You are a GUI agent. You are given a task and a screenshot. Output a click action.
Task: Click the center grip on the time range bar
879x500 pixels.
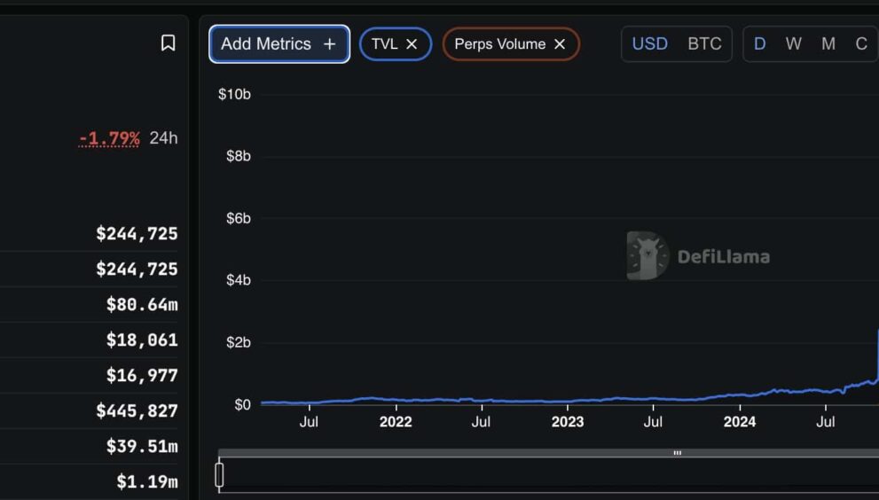coord(677,453)
